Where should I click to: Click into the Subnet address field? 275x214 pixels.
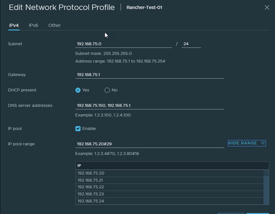pos(124,43)
